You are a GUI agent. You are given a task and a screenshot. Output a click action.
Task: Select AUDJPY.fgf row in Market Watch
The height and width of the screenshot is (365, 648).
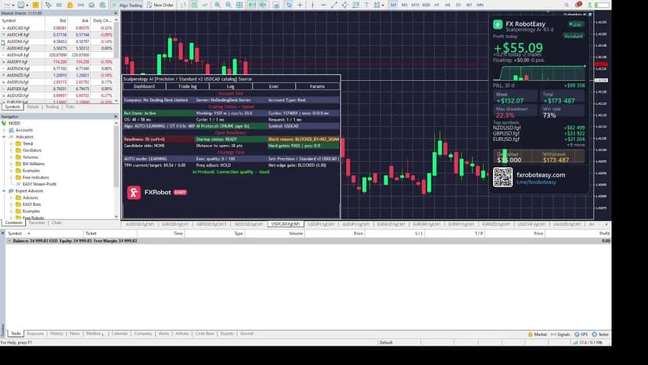click(57, 62)
